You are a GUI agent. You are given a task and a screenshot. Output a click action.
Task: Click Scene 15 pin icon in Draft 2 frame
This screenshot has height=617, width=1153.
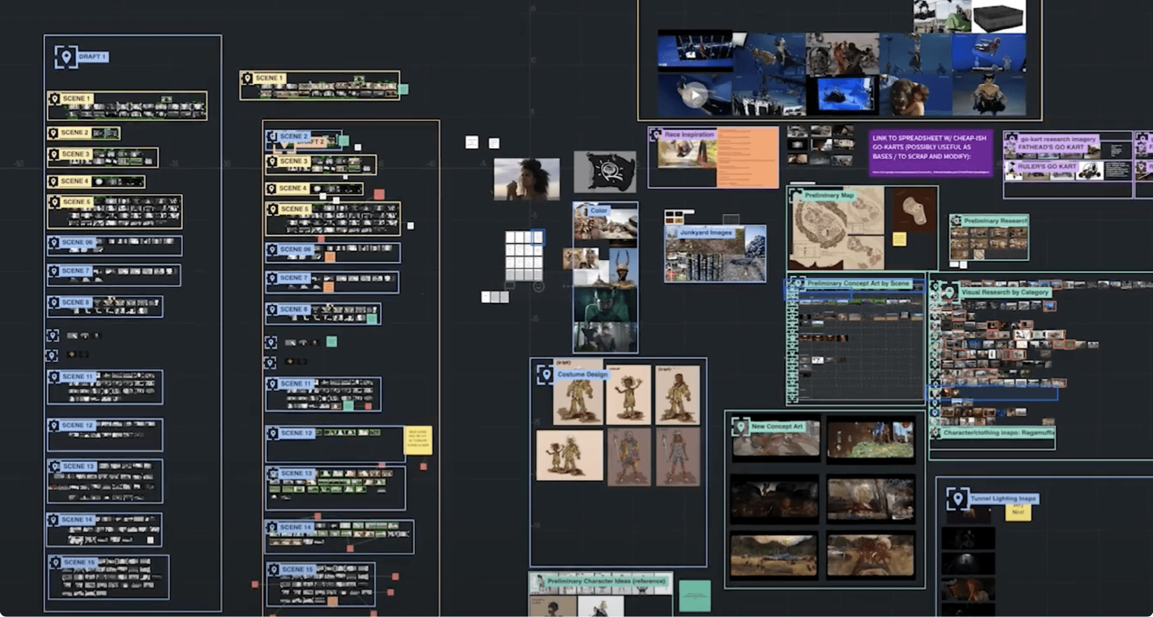click(x=274, y=570)
